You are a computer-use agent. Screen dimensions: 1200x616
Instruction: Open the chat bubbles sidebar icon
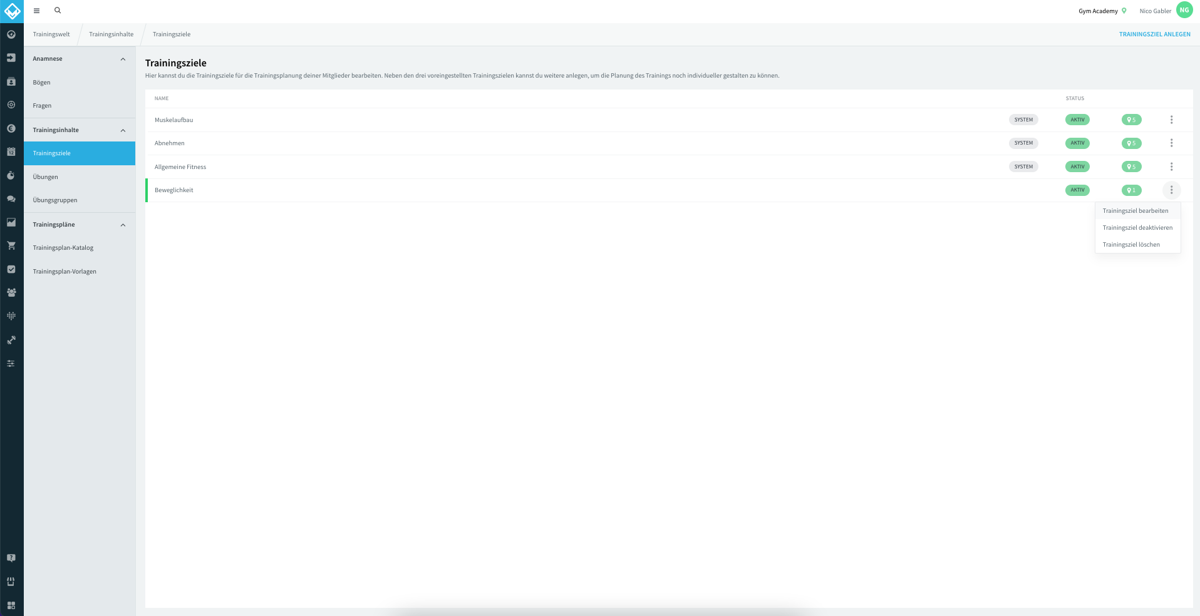coord(11,198)
